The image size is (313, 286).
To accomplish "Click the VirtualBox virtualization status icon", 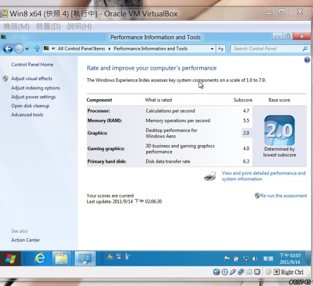I will click(257, 272).
